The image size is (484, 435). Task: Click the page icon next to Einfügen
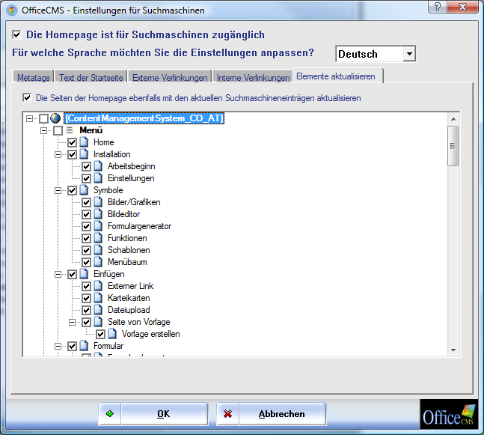tap(84, 274)
